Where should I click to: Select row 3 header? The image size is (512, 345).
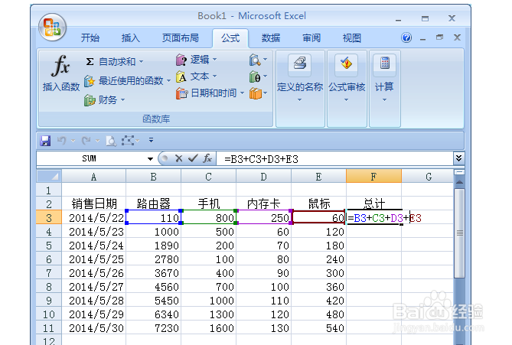[x=49, y=218]
